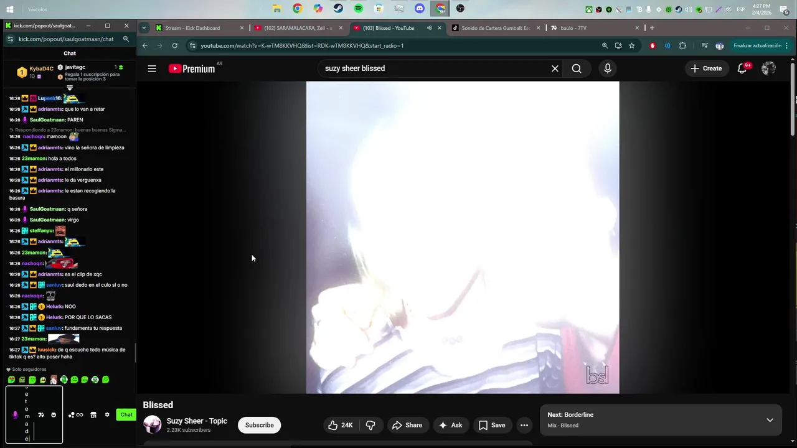Subscribe to Suzy Sheer - Topic
Viewport: 797px width, 448px height.
(x=259, y=425)
